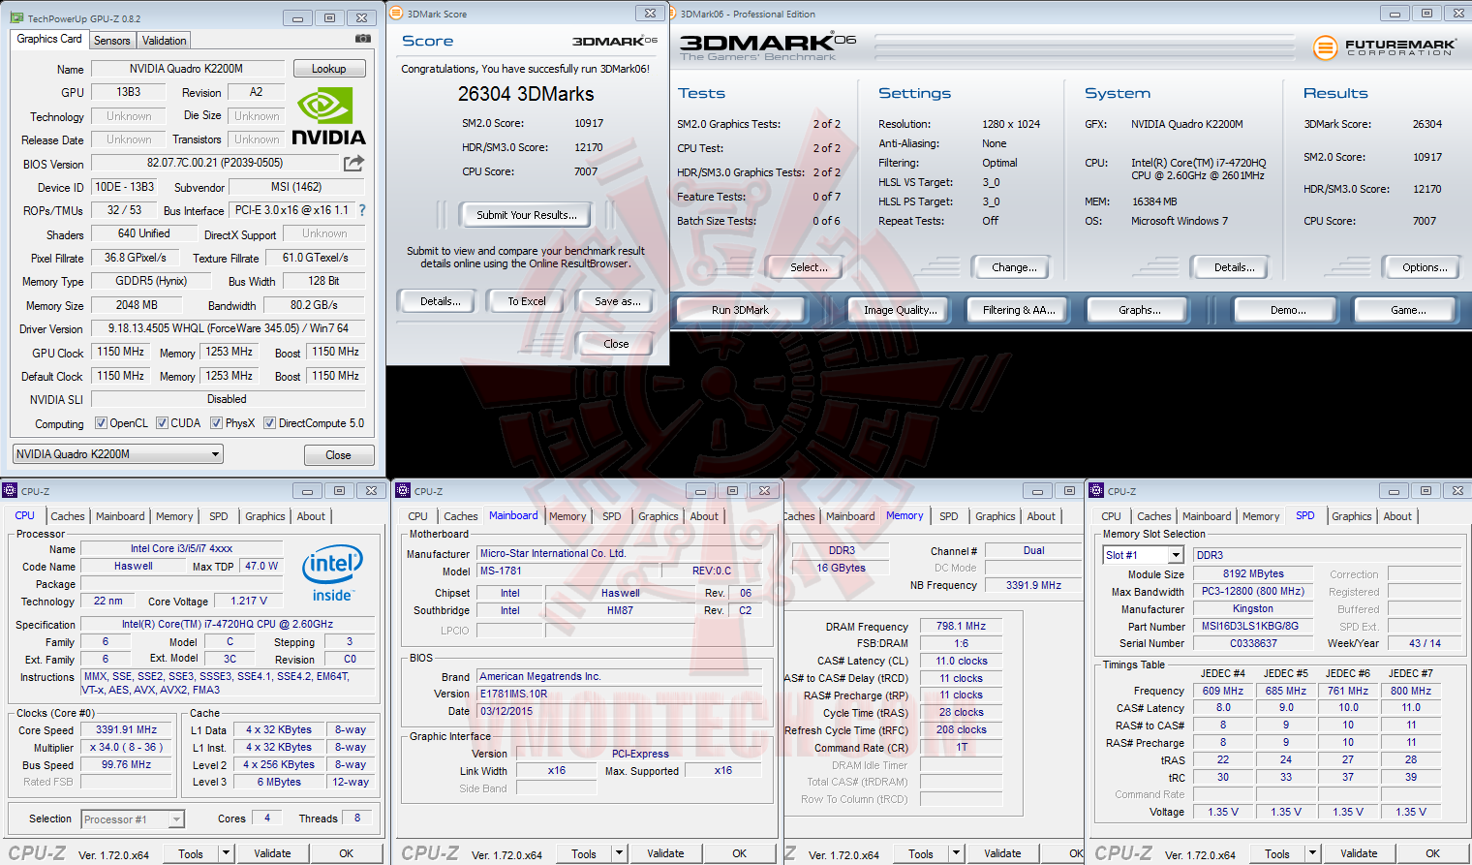Click the Lookup button in GPU-Z
Viewport: 1472px width, 865px height.
[329, 69]
